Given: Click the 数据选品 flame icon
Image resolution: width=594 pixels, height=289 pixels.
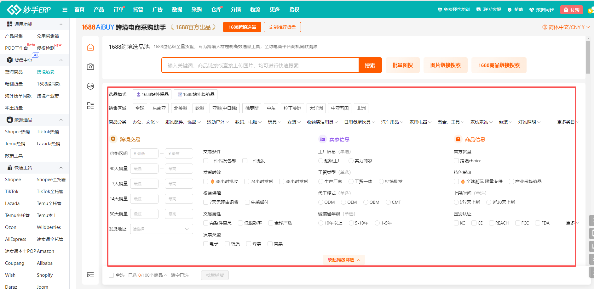Looking at the screenshot, I should click(x=10, y=120).
